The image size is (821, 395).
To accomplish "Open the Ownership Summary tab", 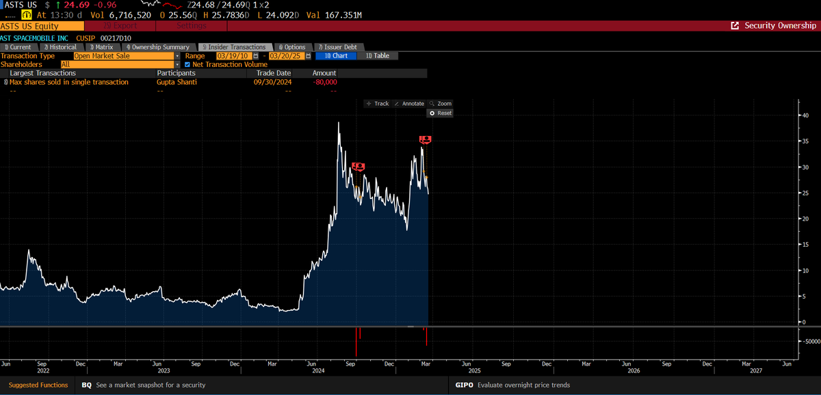I will [158, 47].
